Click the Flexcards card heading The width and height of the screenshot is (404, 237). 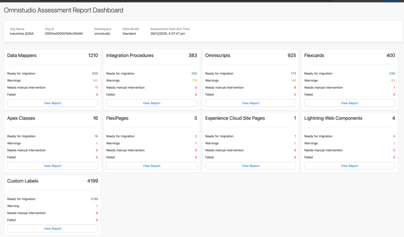pyautogui.click(x=314, y=55)
